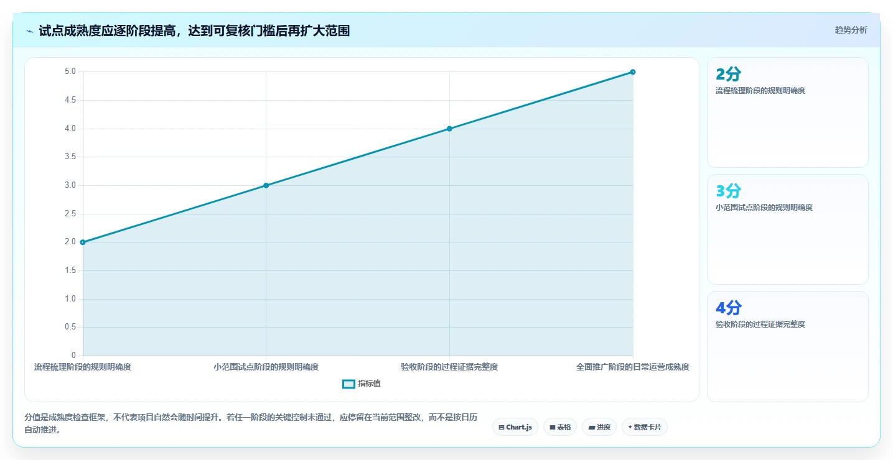Click the data point at 小范围试点阶段 value 3.0

pyautogui.click(x=266, y=185)
